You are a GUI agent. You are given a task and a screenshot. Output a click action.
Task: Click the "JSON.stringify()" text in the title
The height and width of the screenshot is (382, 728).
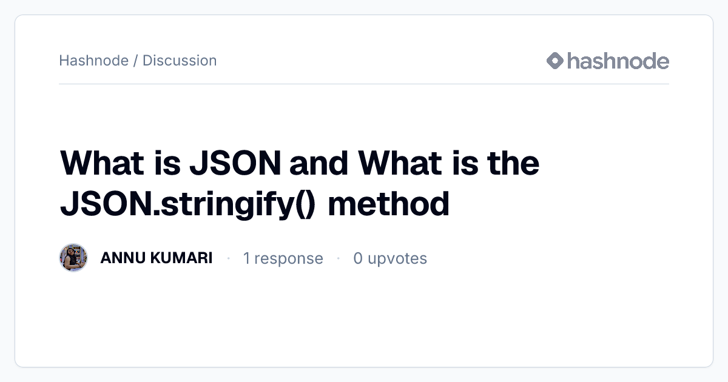coord(187,204)
